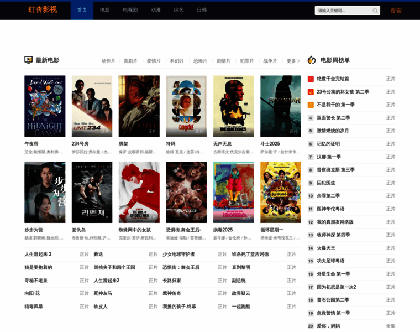Click the 无声无息 title text

click(x=222, y=144)
